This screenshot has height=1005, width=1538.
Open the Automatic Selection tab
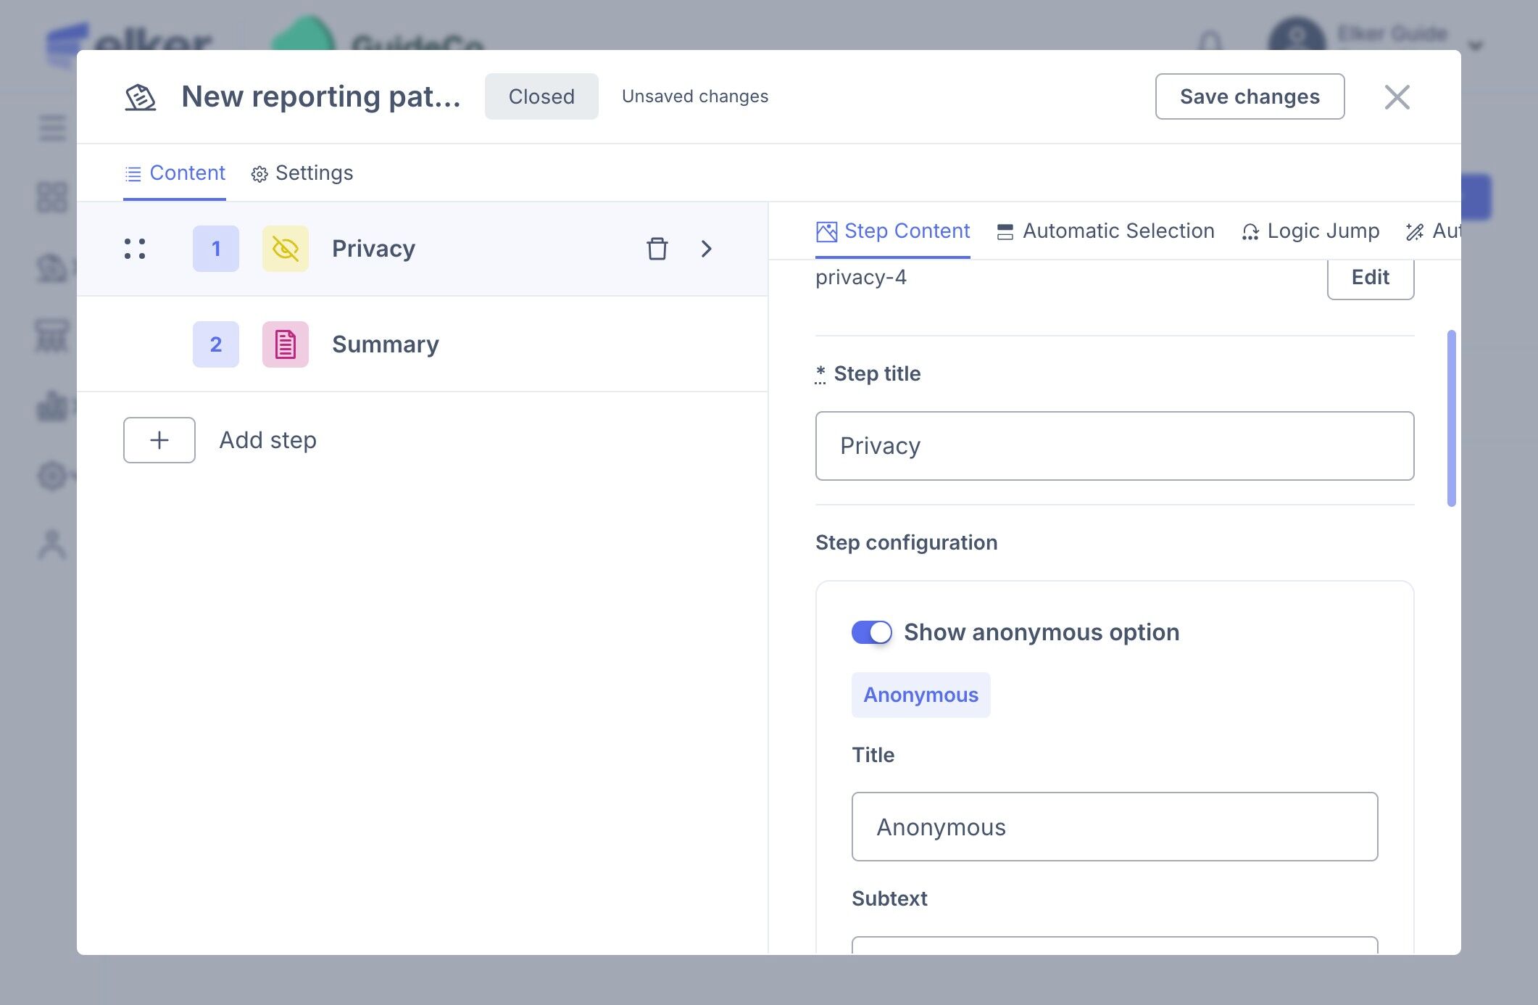pyautogui.click(x=1105, y=231)
